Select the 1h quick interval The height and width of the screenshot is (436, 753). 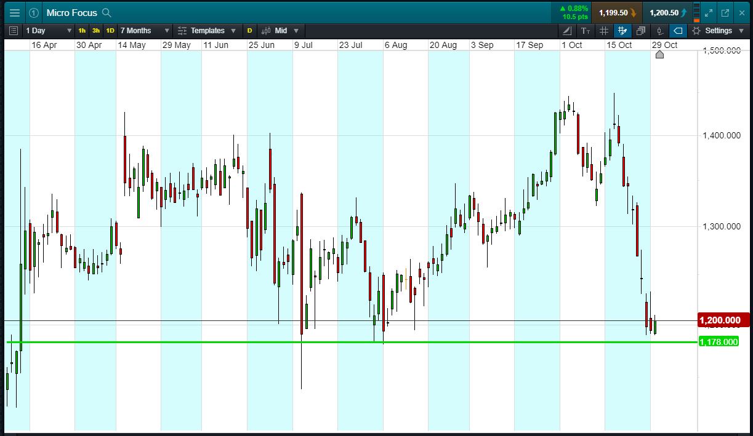[x=82, y=30]
